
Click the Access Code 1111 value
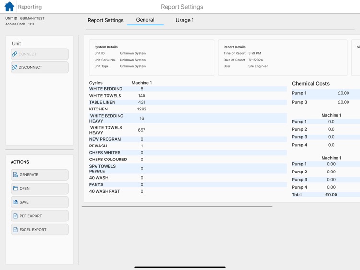click(31, 24)
